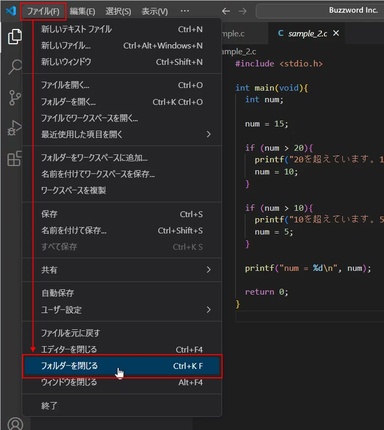
Task: Select 新しいテキスト ファイル menu item
Action: [122, 29]
